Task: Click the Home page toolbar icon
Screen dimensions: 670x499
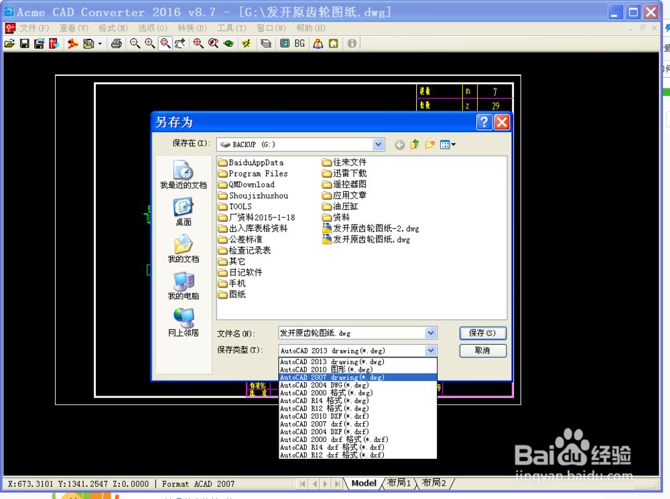Action: (333, 44)
